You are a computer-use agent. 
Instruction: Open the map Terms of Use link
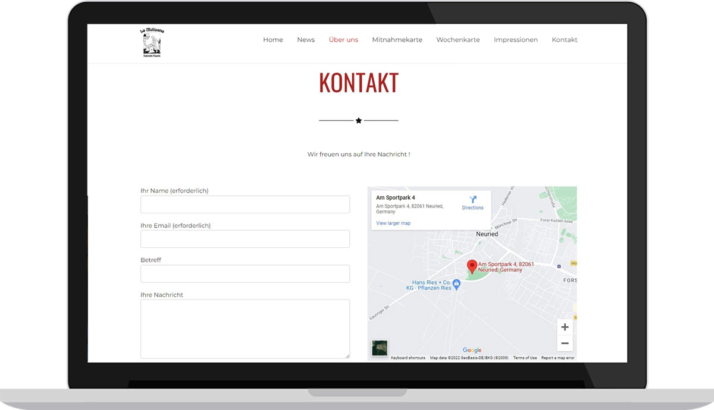pos(525,358)
